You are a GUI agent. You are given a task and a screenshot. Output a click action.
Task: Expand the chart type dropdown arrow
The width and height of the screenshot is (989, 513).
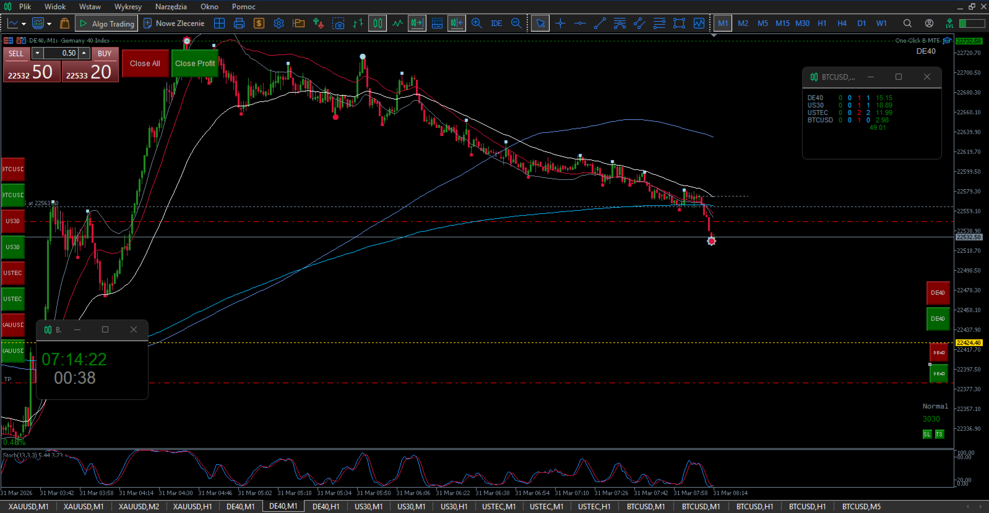tap(24, 24)
